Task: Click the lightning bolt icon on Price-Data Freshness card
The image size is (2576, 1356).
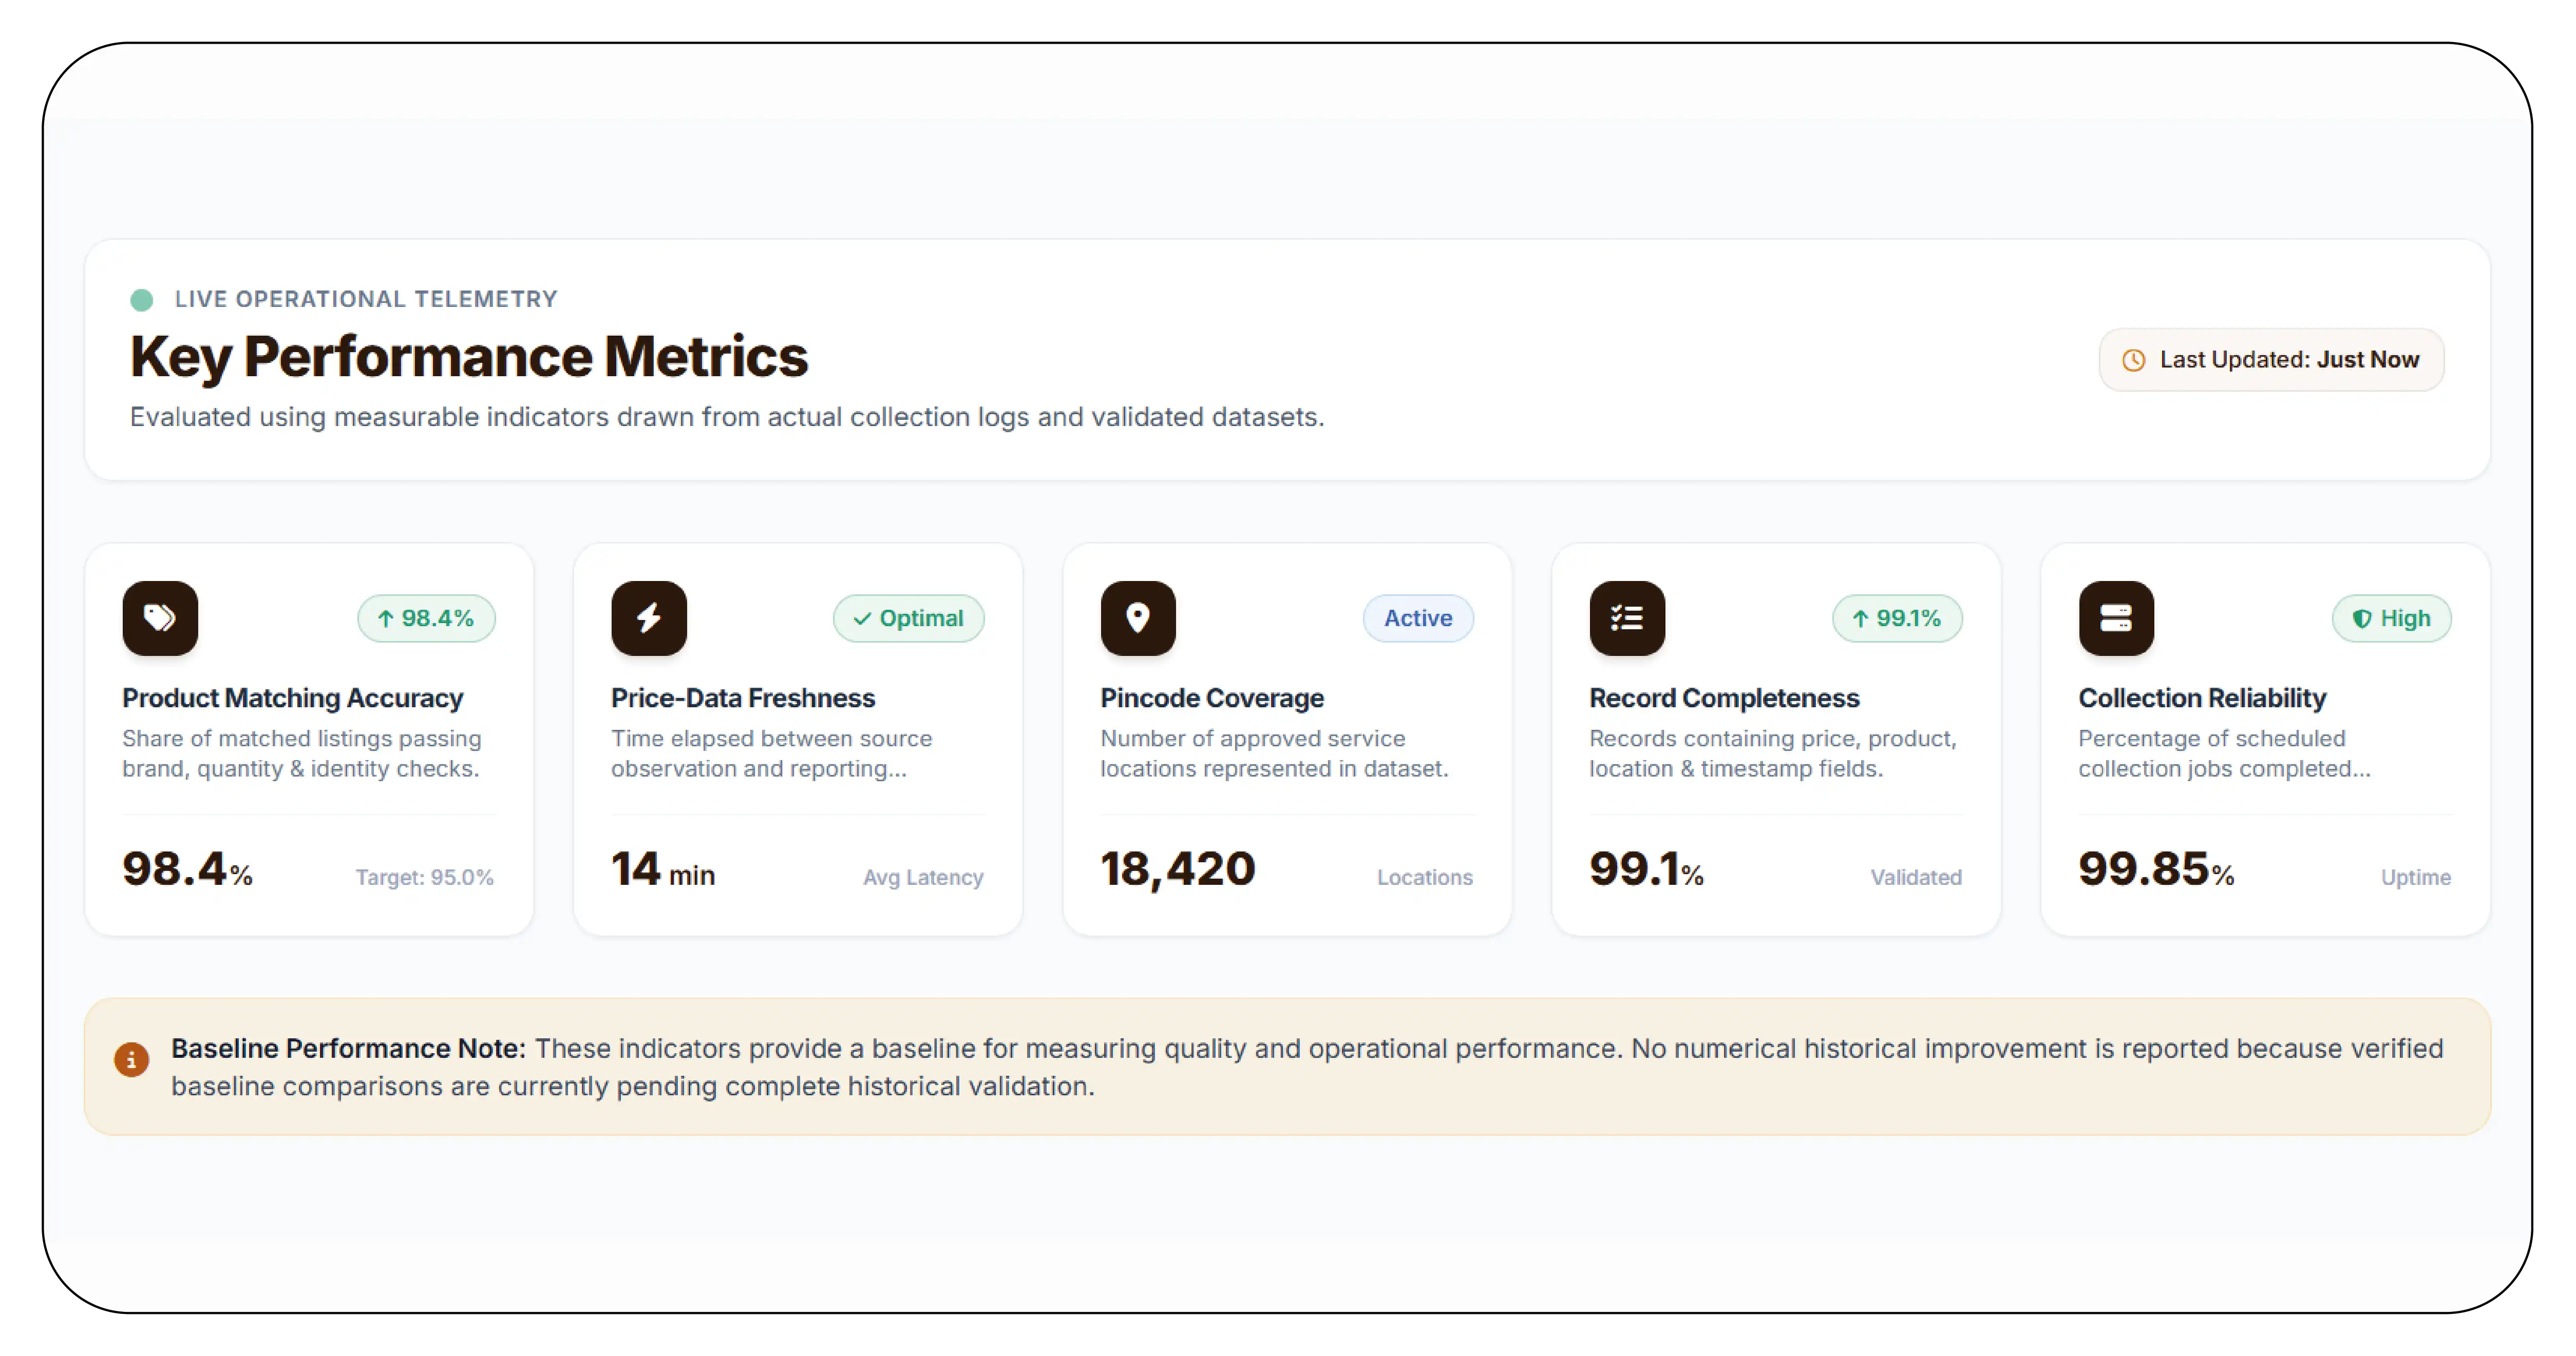Action: [x=649, y=617]
